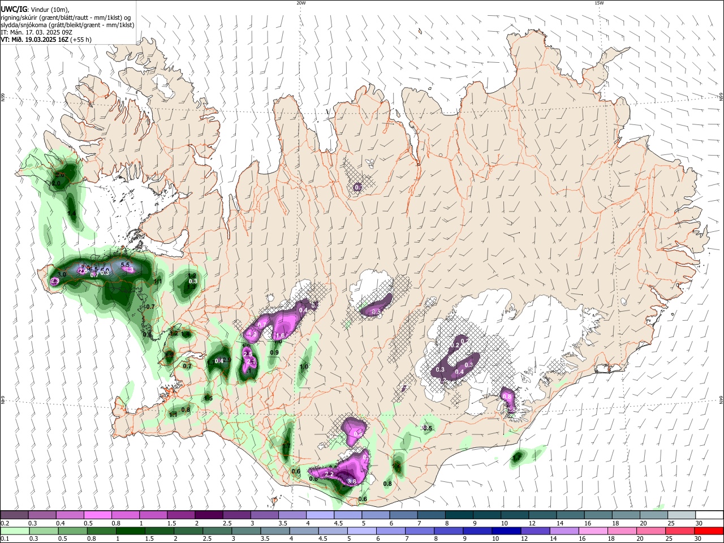Click the darkest green 1 mm rain legend swatch
Screen dimensions: 724x543
pos(130,531)
